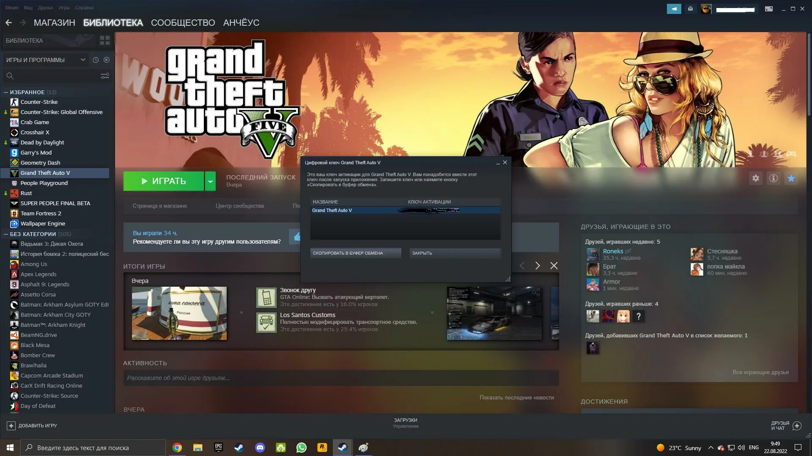Open Страница в магазине link

coord(160,206)
